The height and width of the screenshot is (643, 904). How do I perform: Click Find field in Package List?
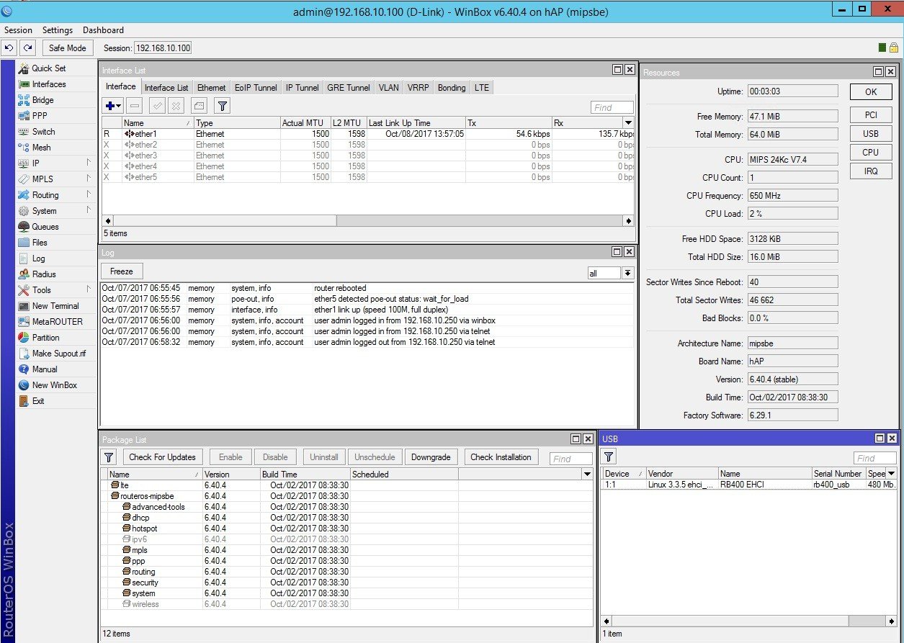point(570,459)
